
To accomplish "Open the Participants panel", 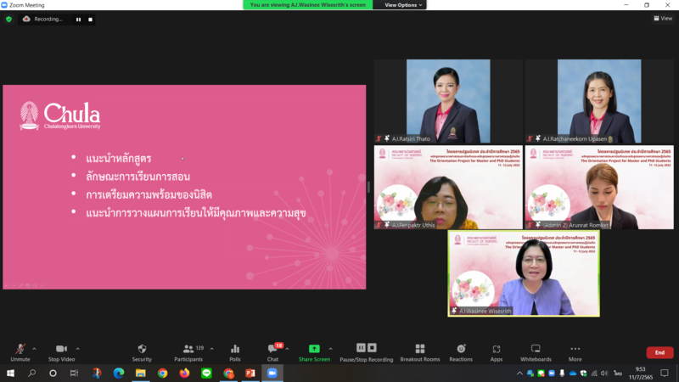I will point(188,351).
